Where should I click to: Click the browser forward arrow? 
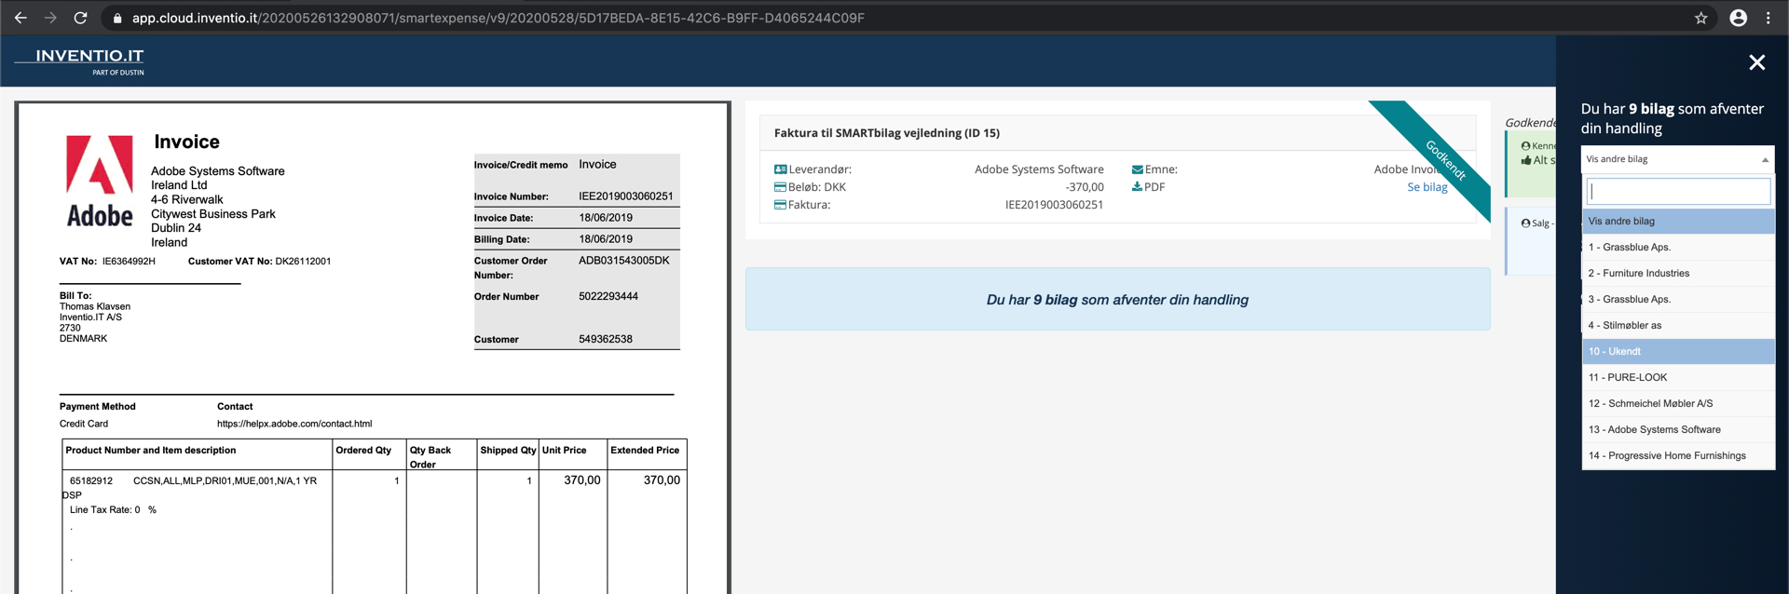(50, 18)
